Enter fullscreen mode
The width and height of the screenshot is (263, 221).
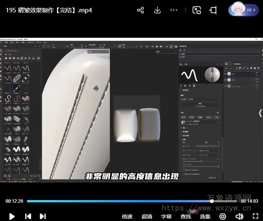pyautogui.click(x=256, y=216)
